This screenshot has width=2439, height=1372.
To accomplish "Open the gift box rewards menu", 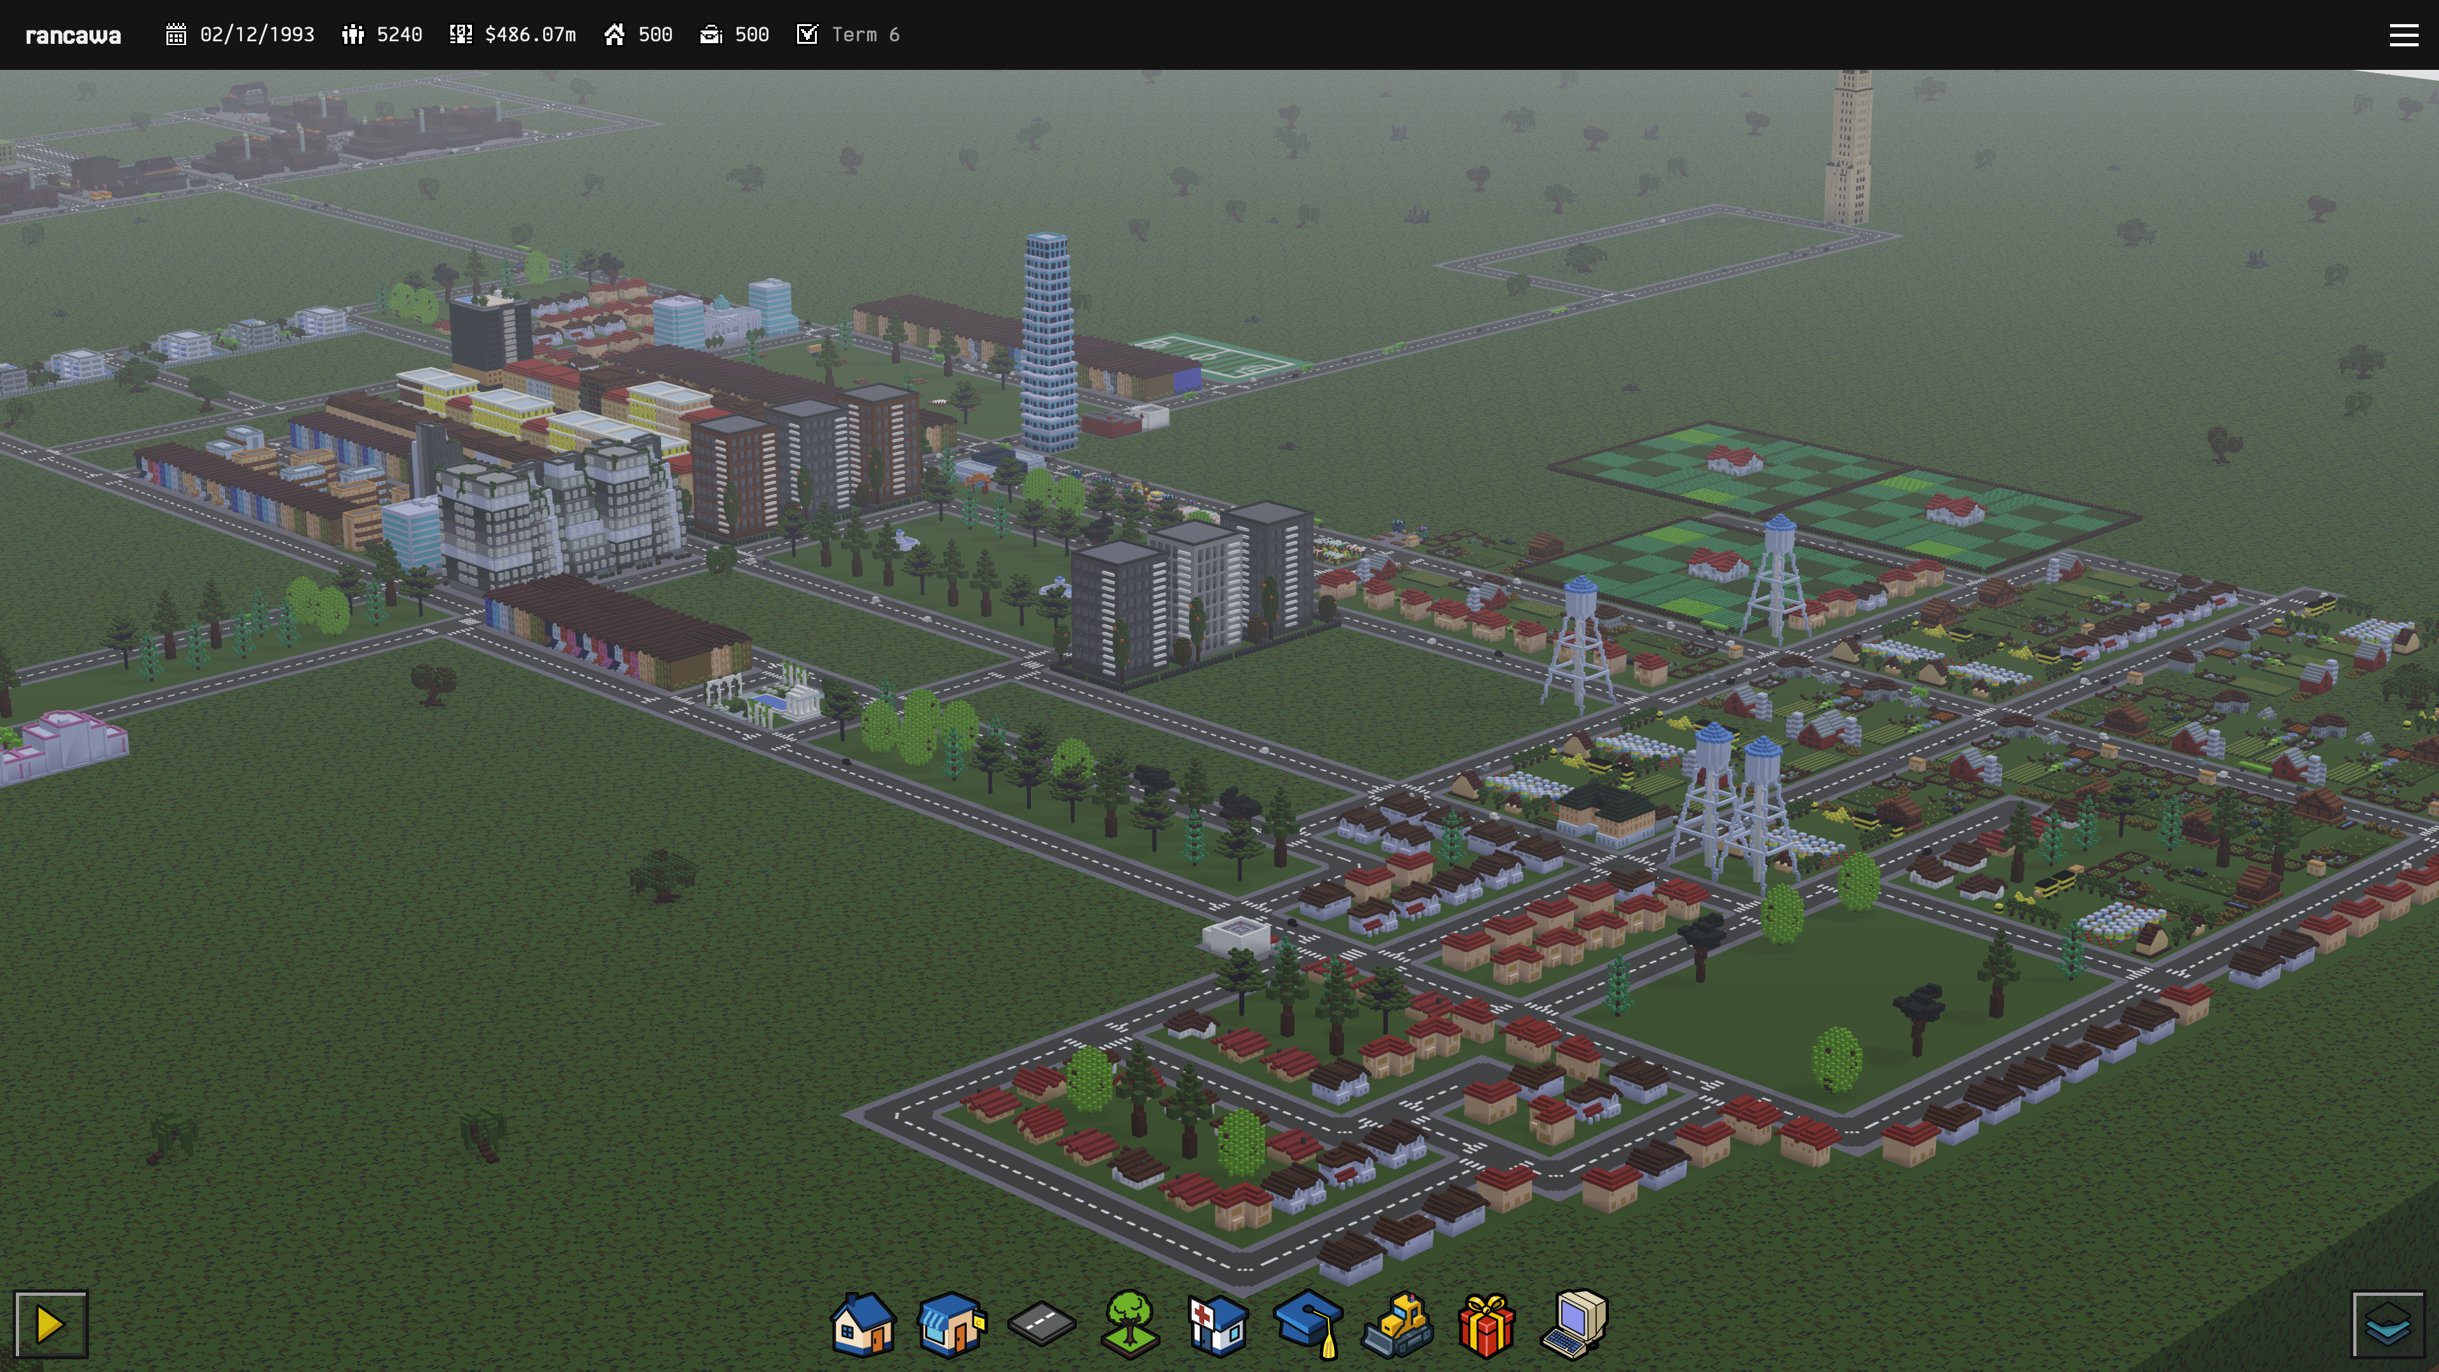I will tap(1486, 1324).
